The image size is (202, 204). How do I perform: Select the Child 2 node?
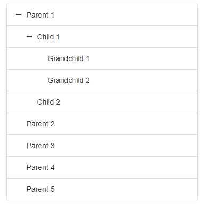(x=102, y=102)
